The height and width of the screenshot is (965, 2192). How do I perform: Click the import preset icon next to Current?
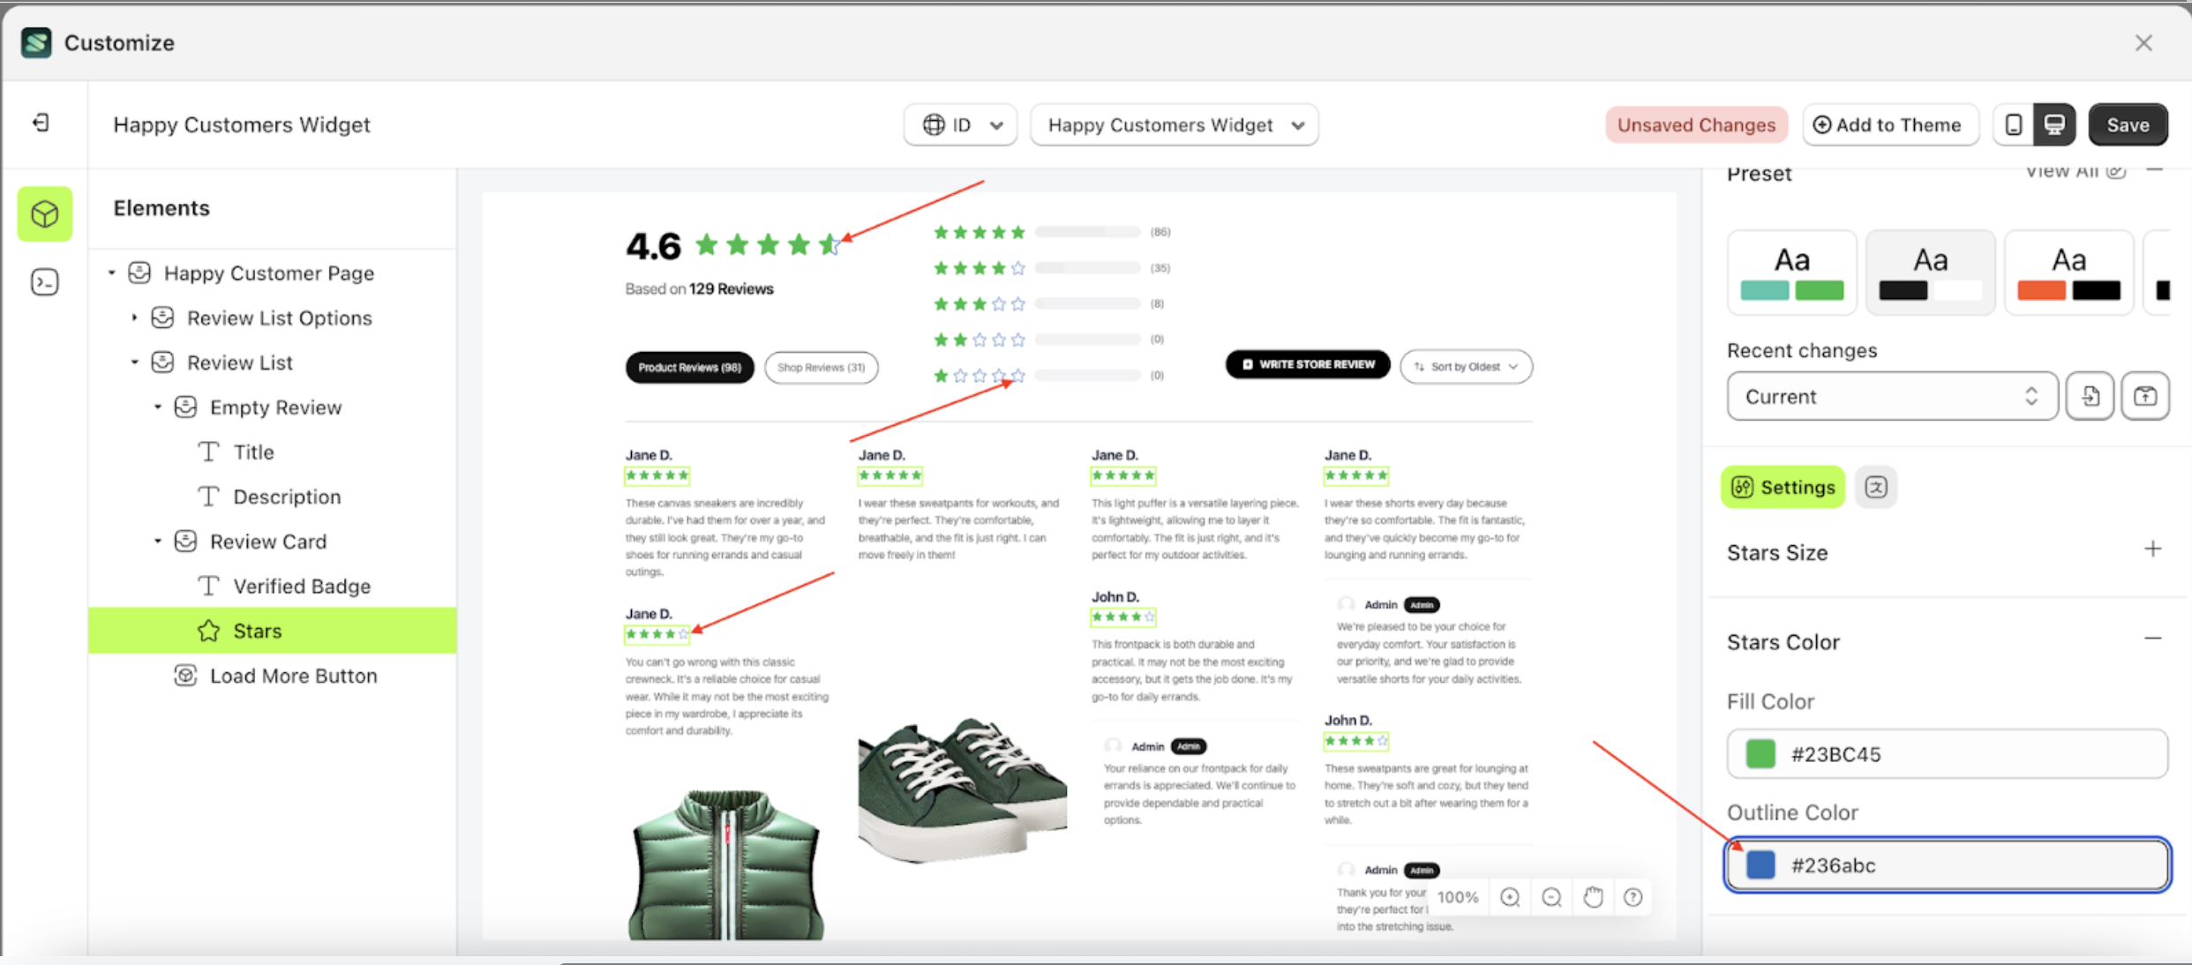2090,396
